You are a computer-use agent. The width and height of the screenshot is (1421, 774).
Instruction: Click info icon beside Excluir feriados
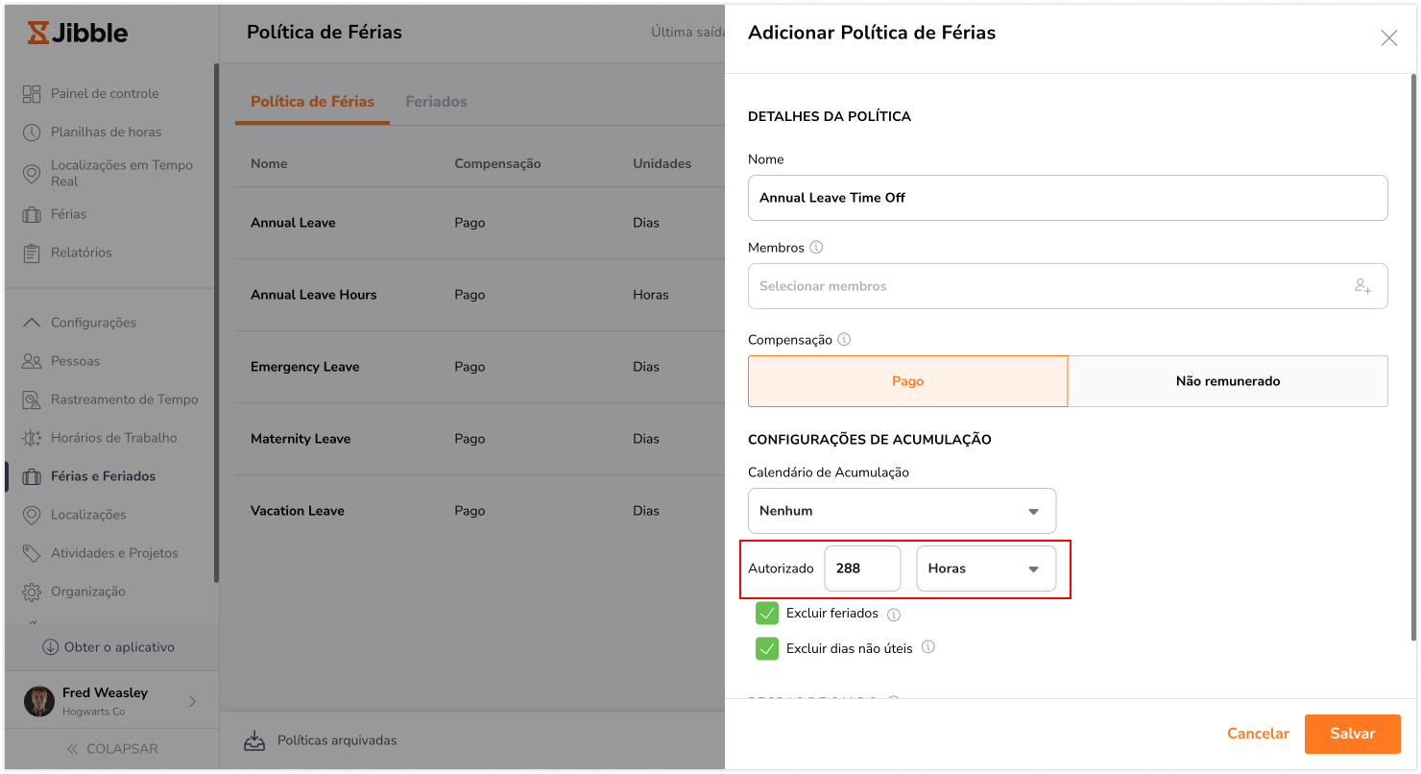tap(894, 615)
